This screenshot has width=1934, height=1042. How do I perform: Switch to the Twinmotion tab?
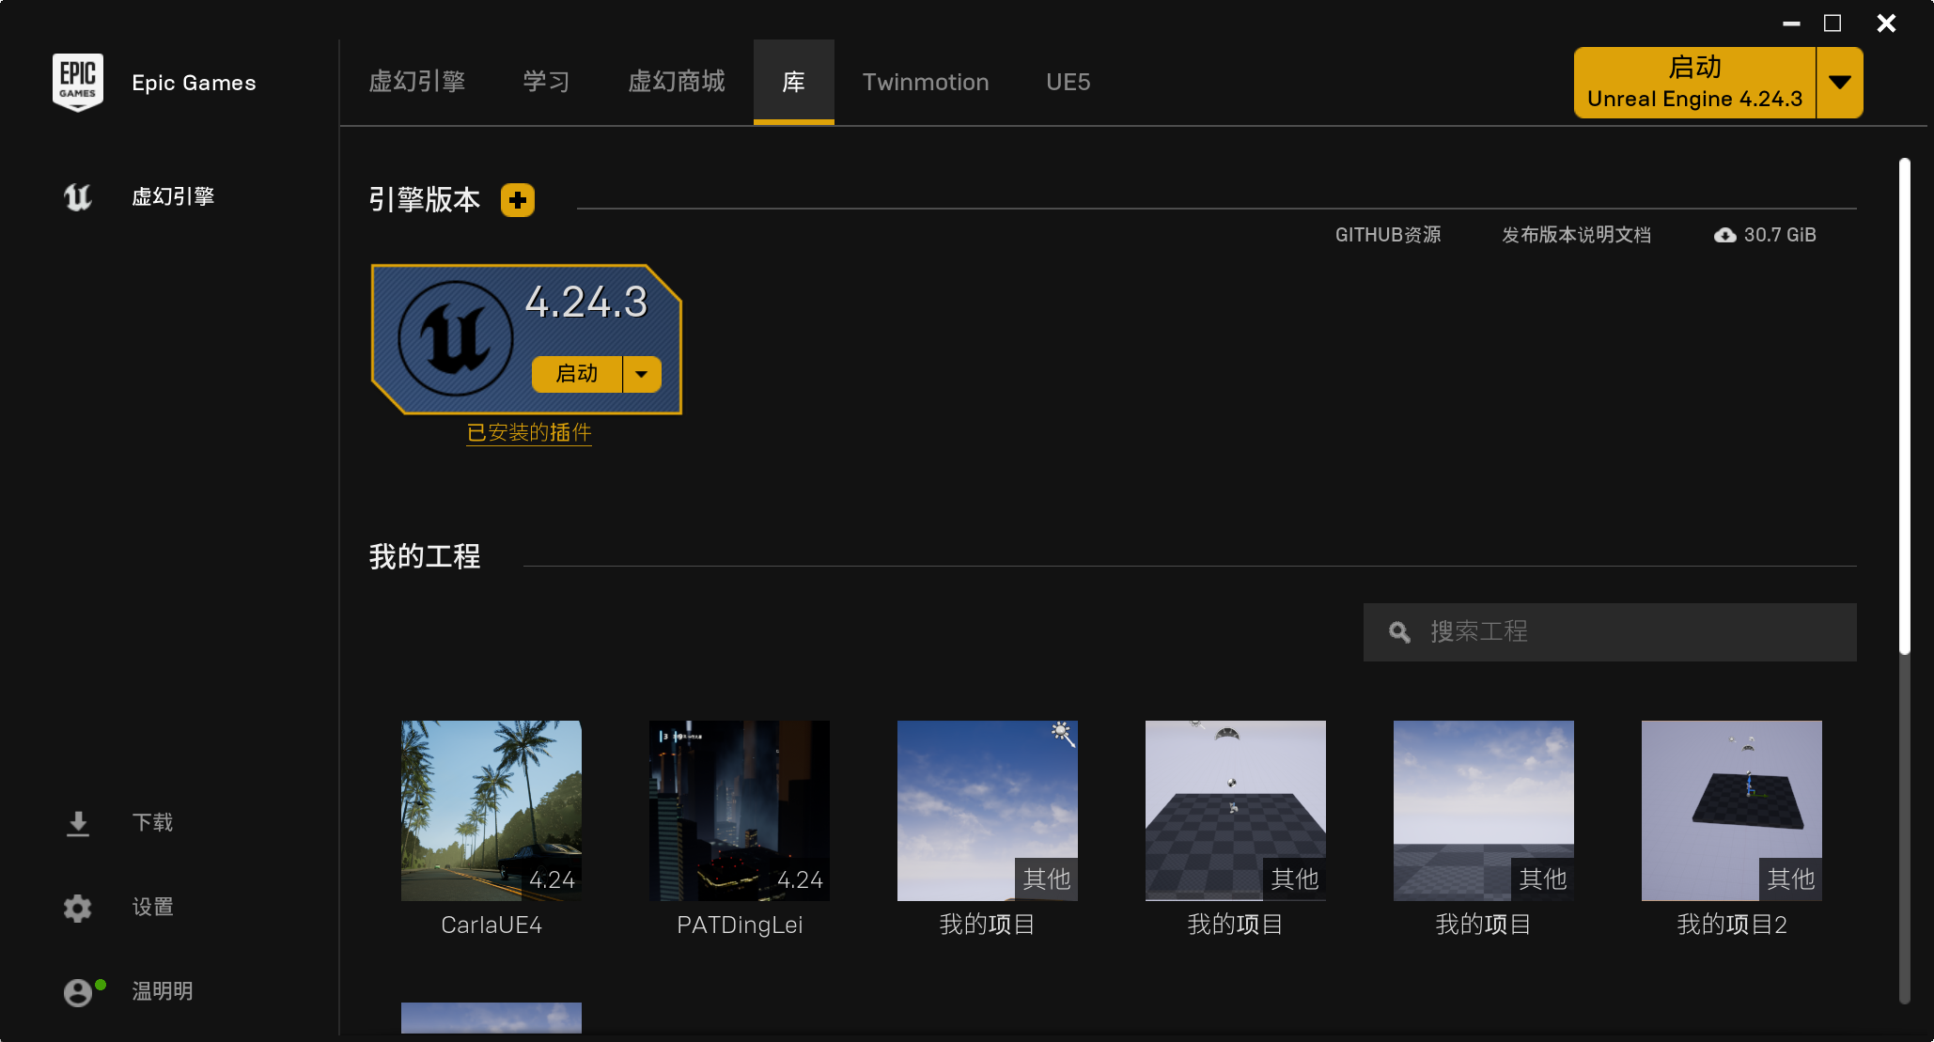pyautogui.click(x=926, y=83)
